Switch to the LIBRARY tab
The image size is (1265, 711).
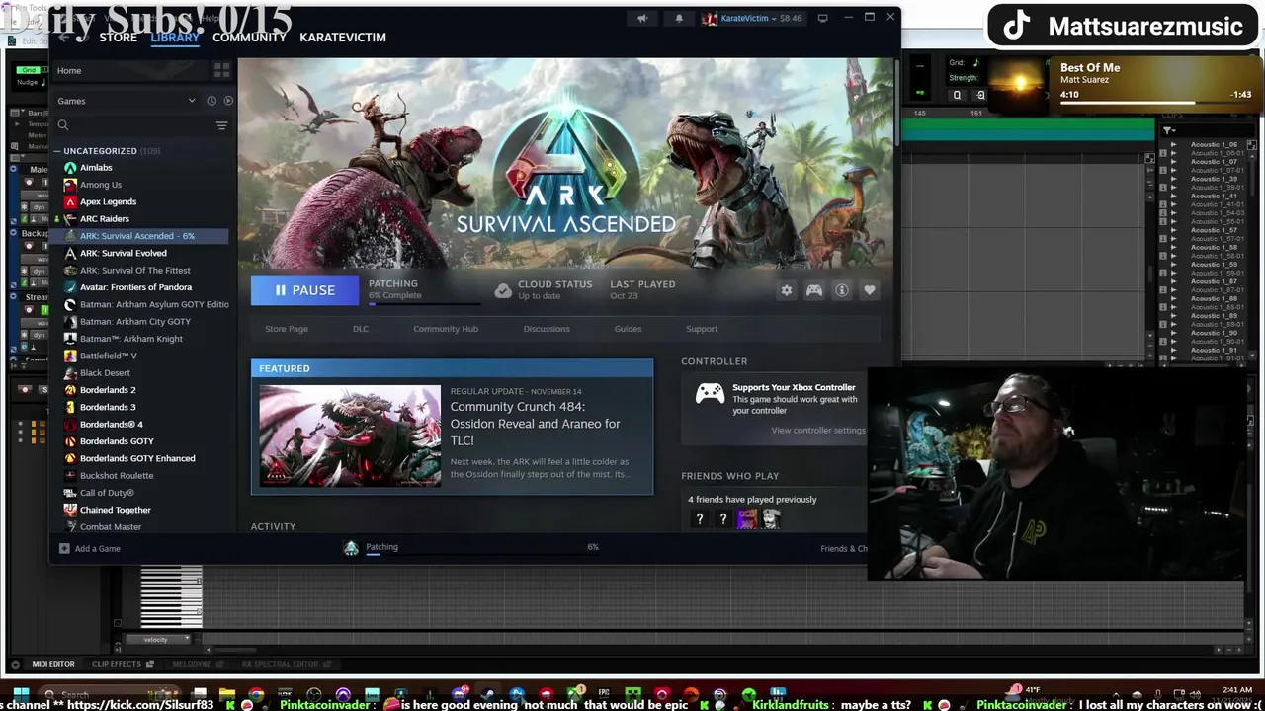click(175, 37)
